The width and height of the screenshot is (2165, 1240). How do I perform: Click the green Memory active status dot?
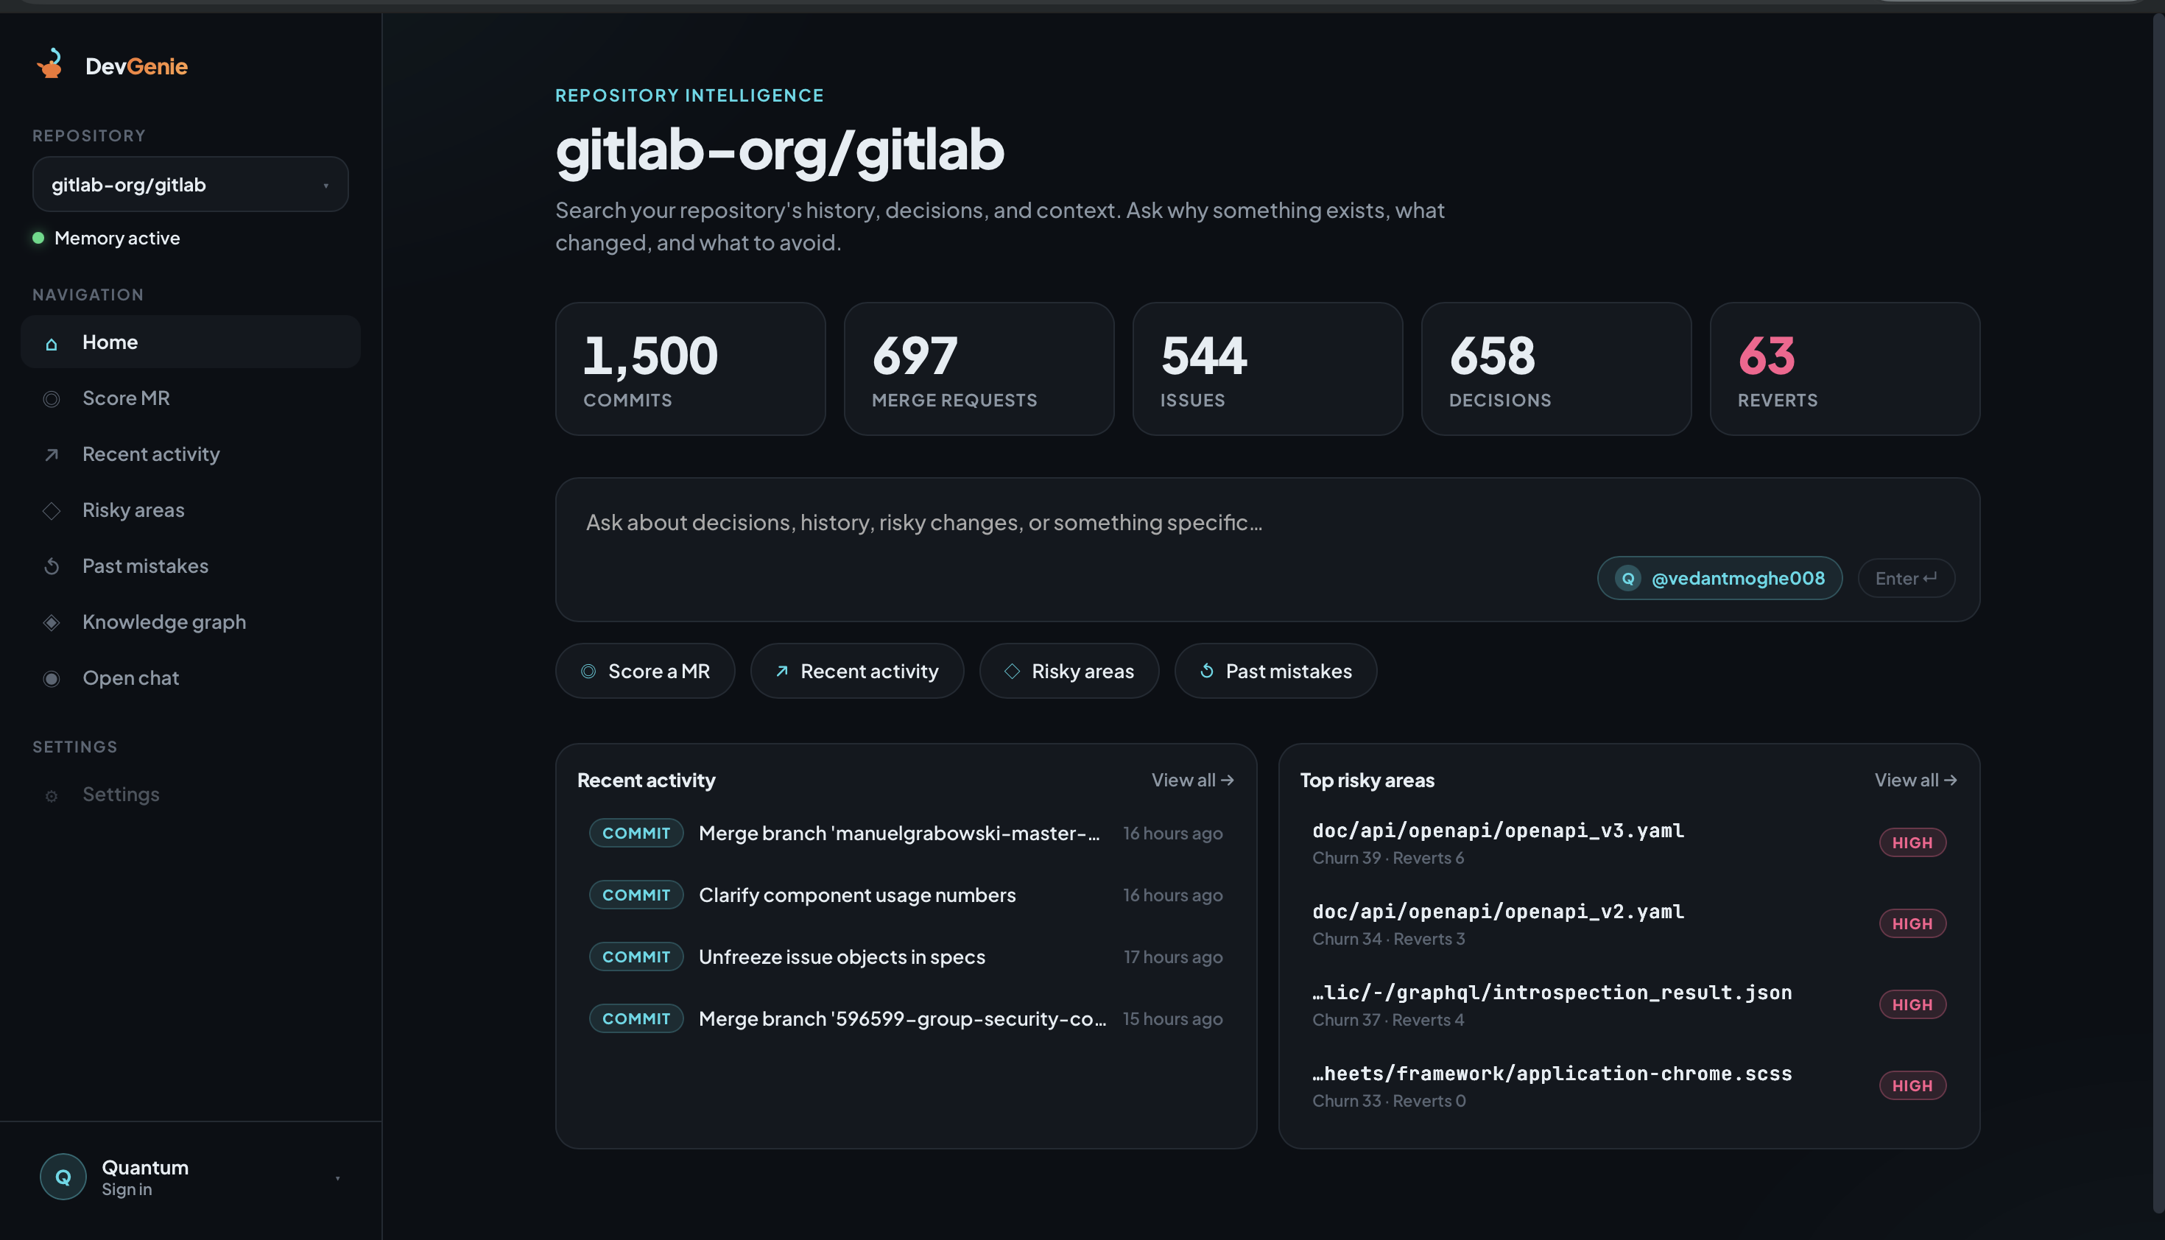point(38,239)
